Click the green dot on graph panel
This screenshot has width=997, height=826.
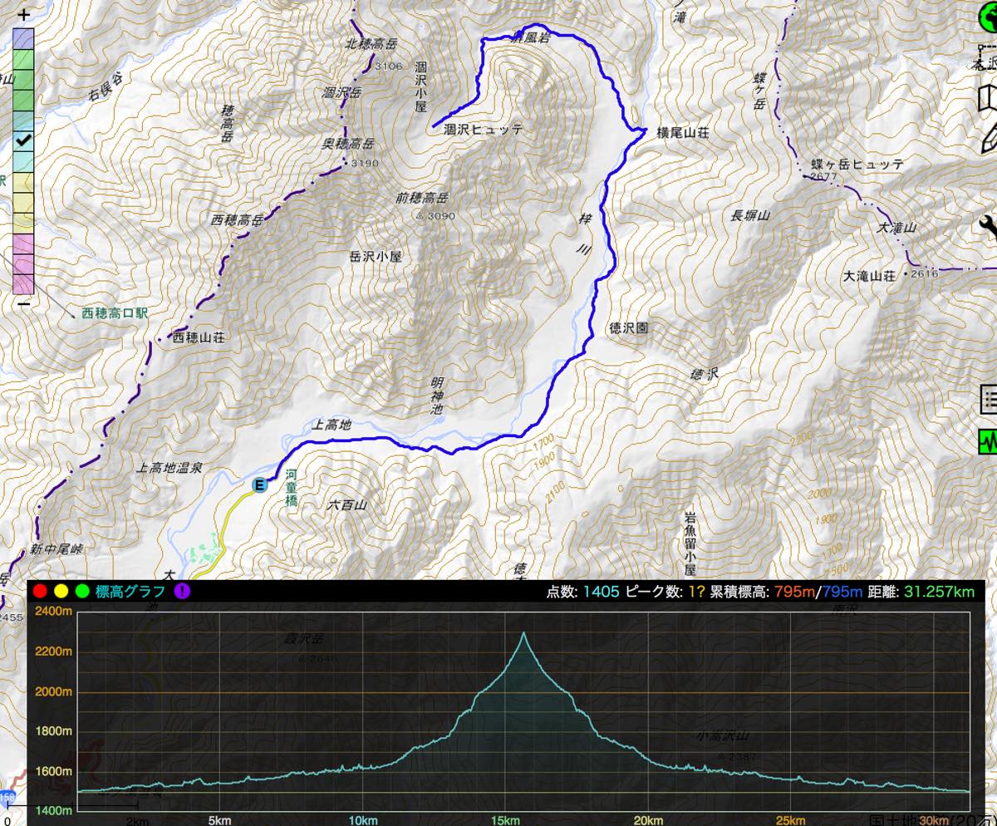[x=81, y=592]
